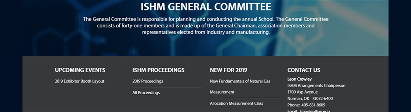The height and width of the screenshot is (112, 411).
Task: Click the UPCOMING EVENTS footer heading
Action: click(80, 70)
